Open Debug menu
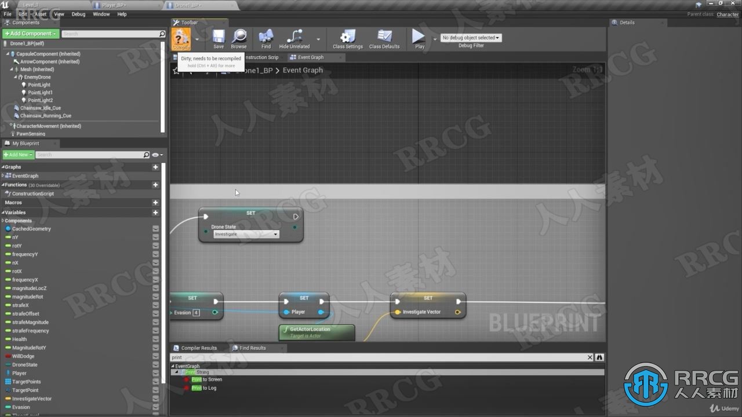This screenshot has height=417, width=742. [78, 14]
